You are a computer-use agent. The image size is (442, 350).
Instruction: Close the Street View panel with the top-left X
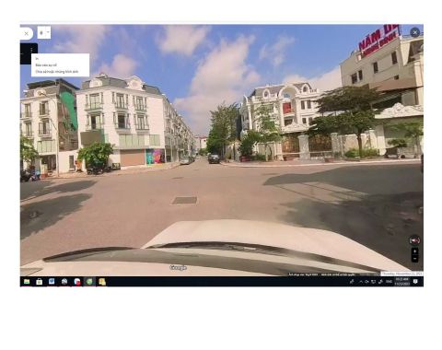27,33
